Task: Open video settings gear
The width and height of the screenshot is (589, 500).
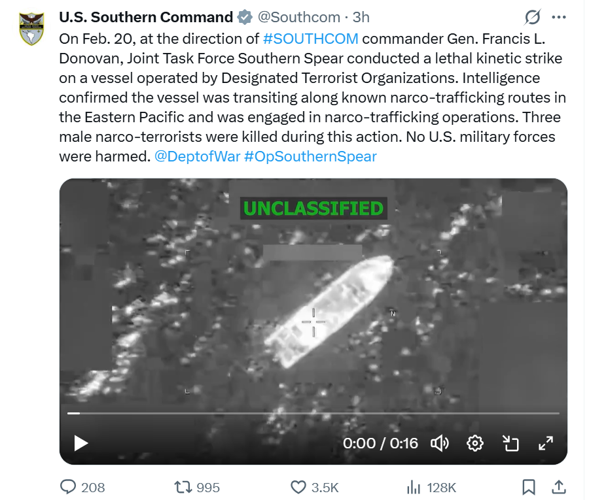Action: click(474, 443)
